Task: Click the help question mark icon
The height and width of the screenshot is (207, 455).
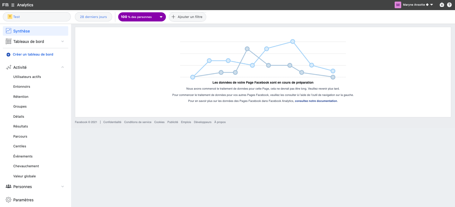Action: pyautogui.click(x=449, y=5)
